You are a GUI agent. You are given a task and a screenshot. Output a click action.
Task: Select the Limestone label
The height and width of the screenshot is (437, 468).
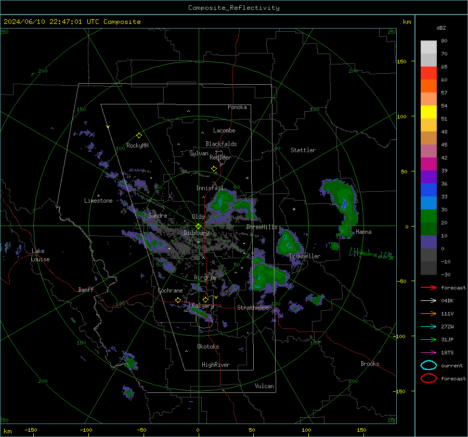click(98, 201)
